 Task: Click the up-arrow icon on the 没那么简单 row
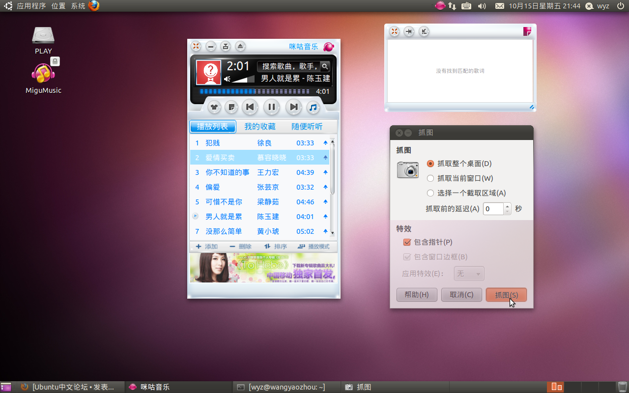point(325,231)
